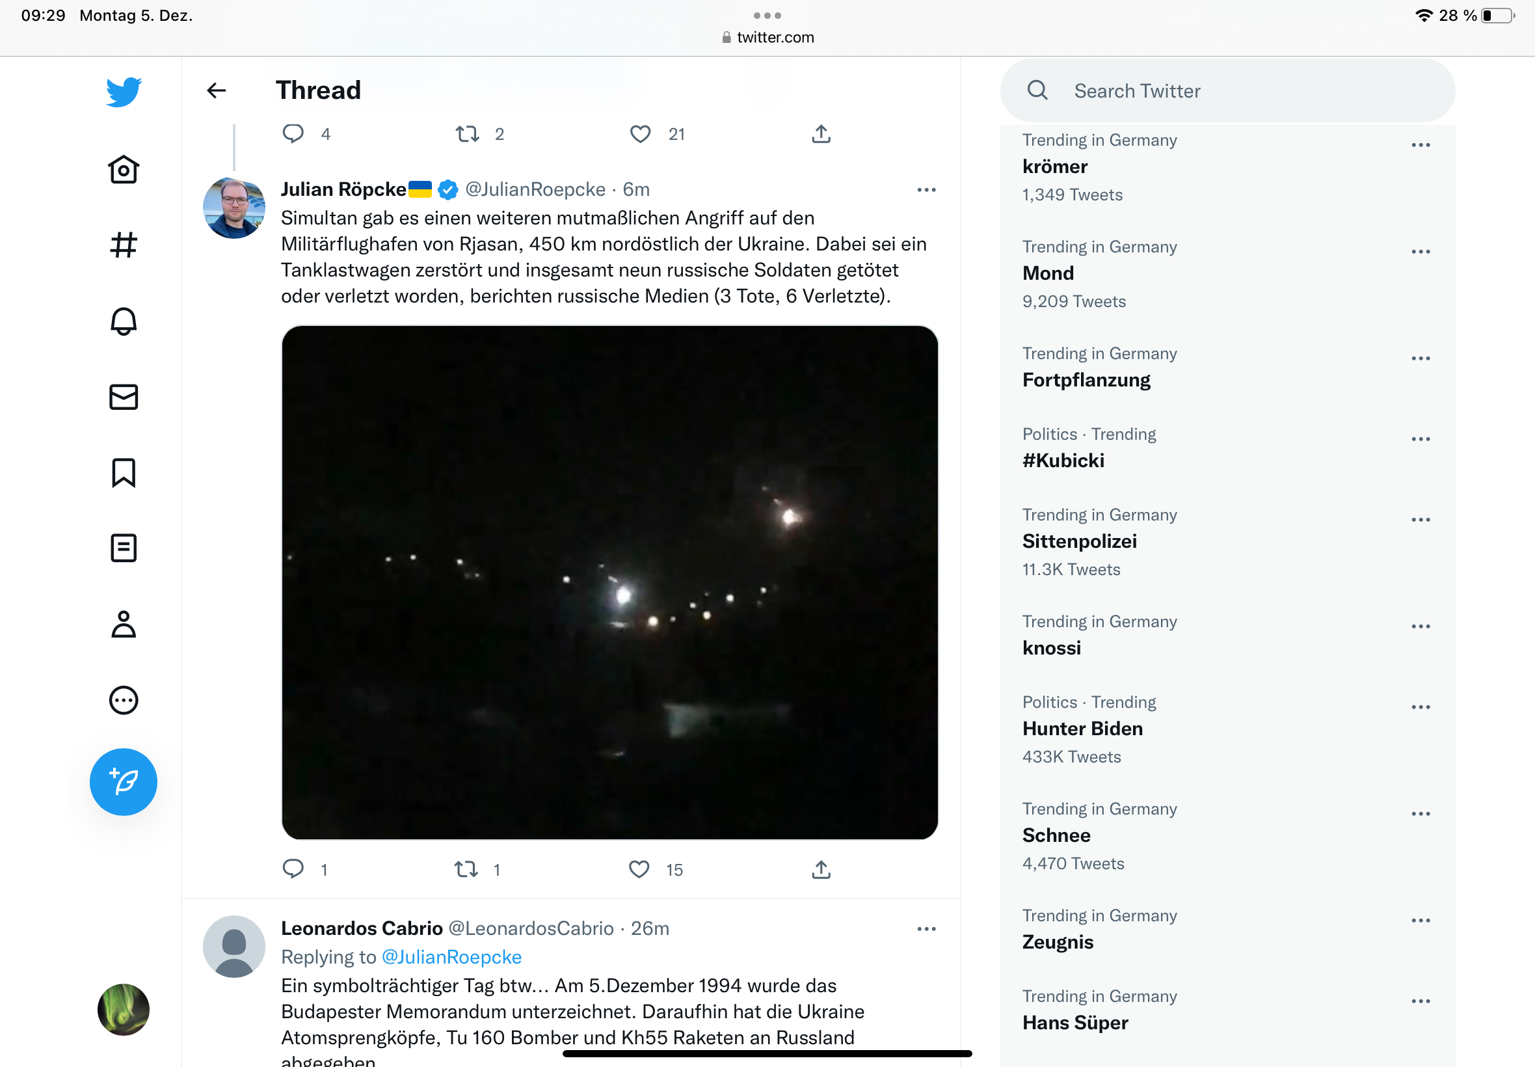Open the Lists icon in sidebar
Image resolution: width=1535 pixels, height=1067 pixels.
[124, 548]
